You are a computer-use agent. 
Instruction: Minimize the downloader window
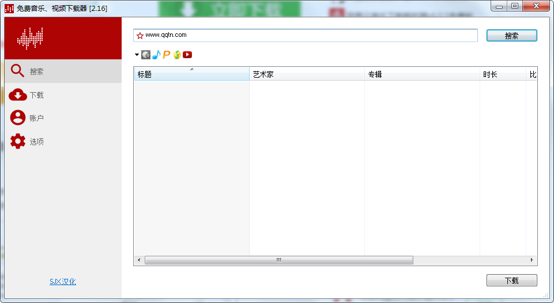[x=499, y=6]
